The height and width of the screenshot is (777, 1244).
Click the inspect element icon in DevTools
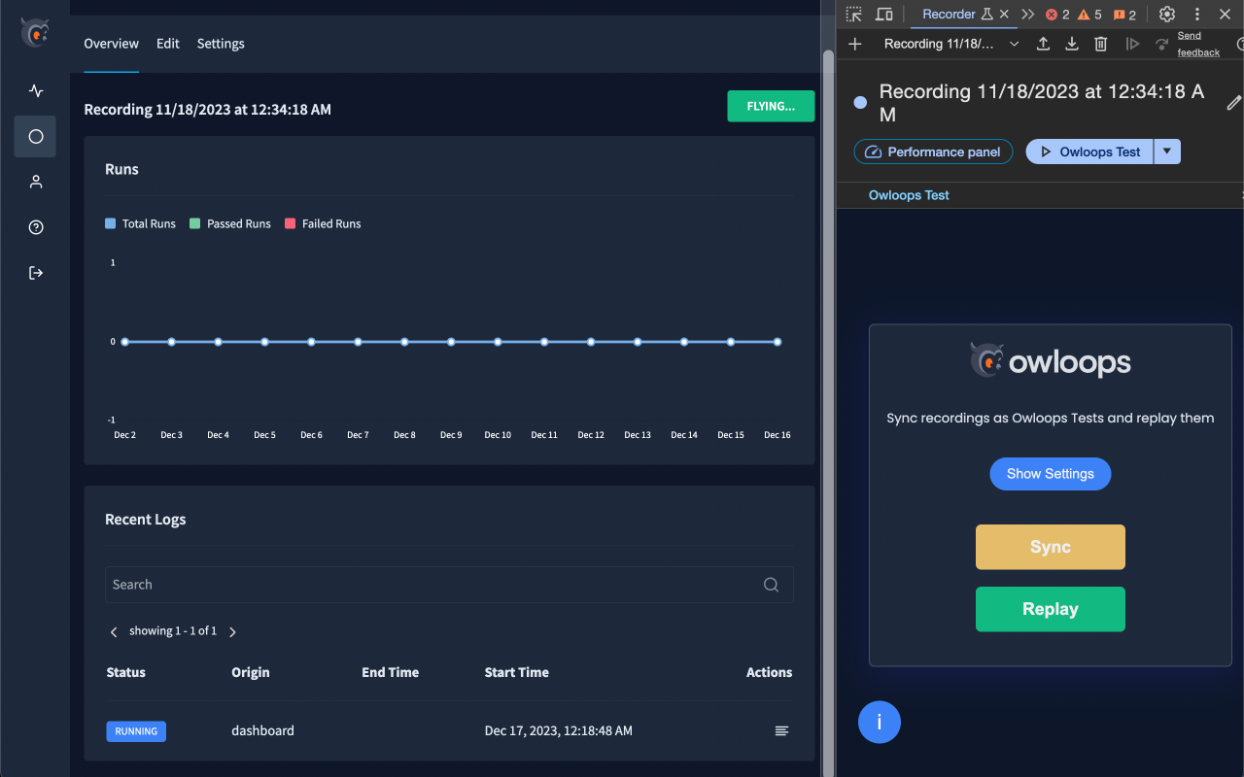(853, 15)
